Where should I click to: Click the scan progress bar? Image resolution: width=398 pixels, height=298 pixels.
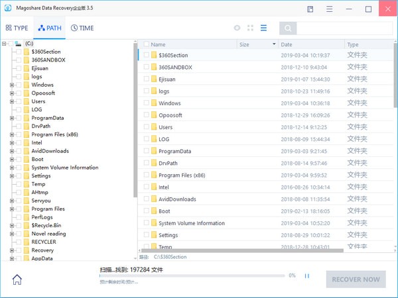point(192,275)
